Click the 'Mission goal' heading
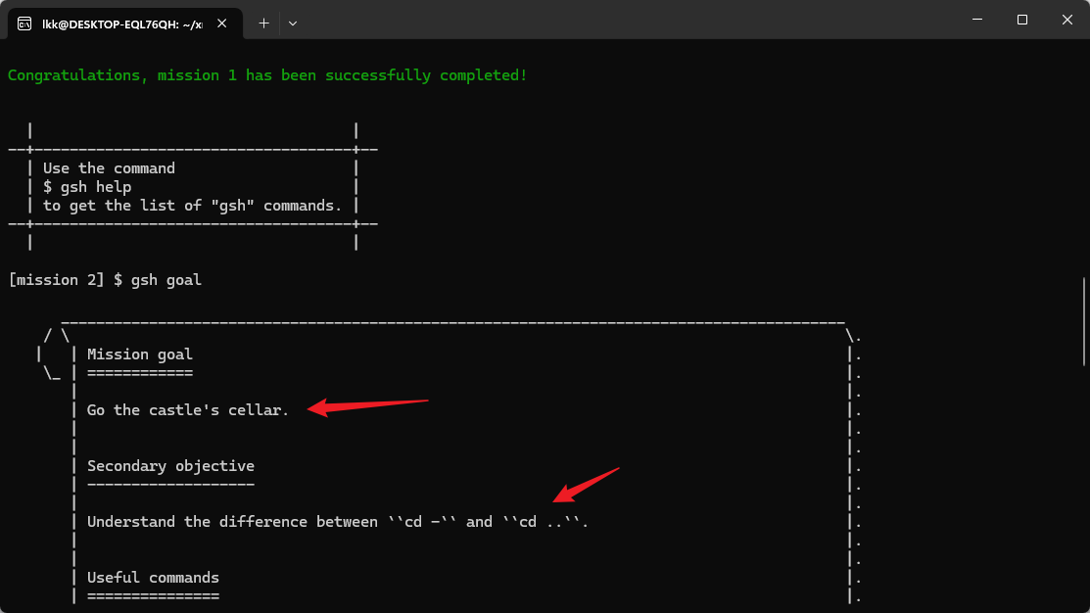Screen dimensions: 1090x613 [140, 354]
